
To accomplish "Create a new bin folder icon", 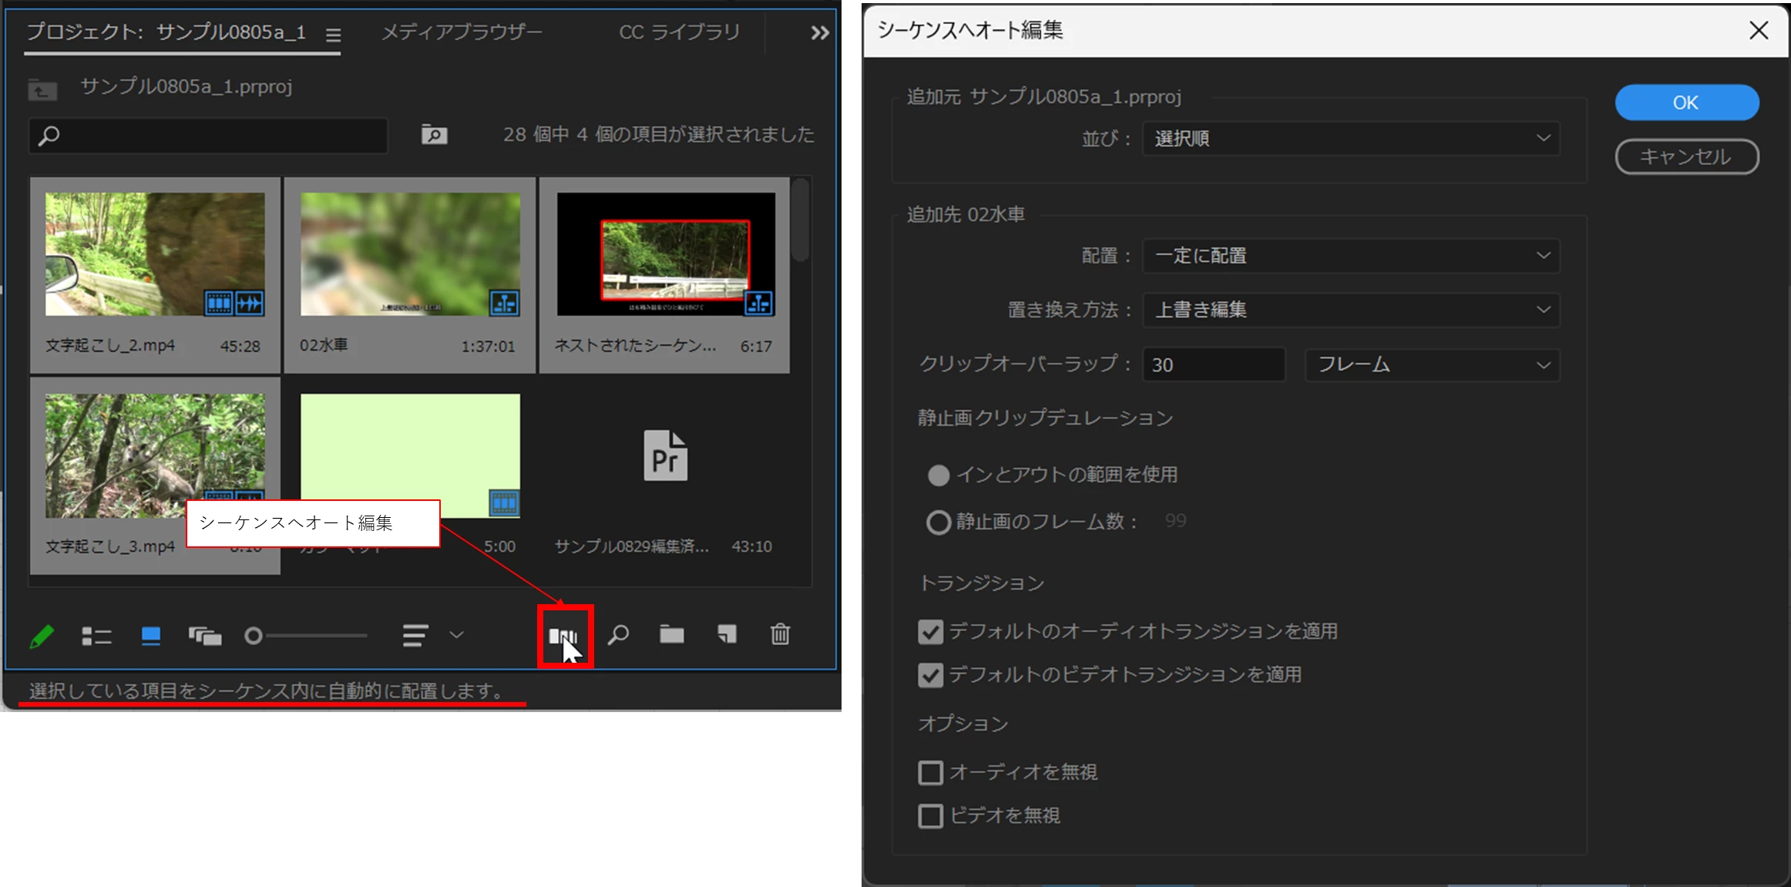I will (672, 635).
